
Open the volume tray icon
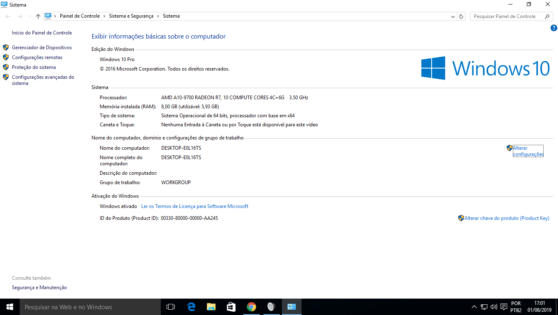tap(494, 307)
